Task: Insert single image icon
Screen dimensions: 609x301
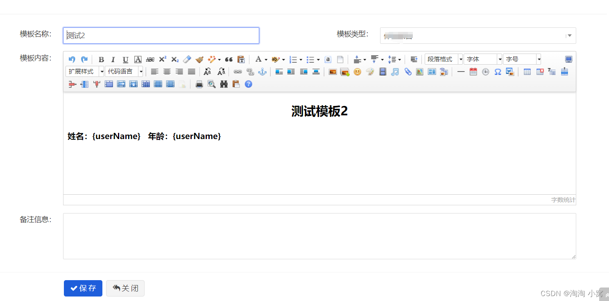Action: tap(333, 72)
